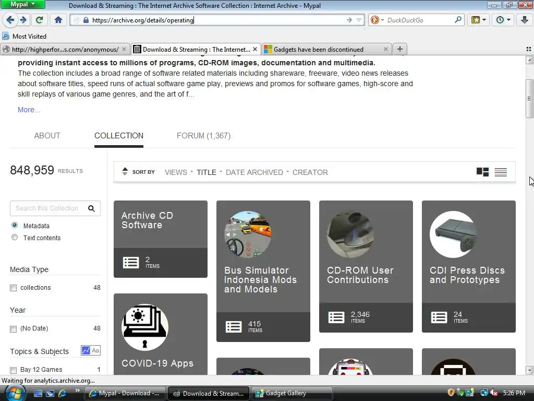Click the search magnifier in DuckDuckGo box

click(x=458, y=20)
